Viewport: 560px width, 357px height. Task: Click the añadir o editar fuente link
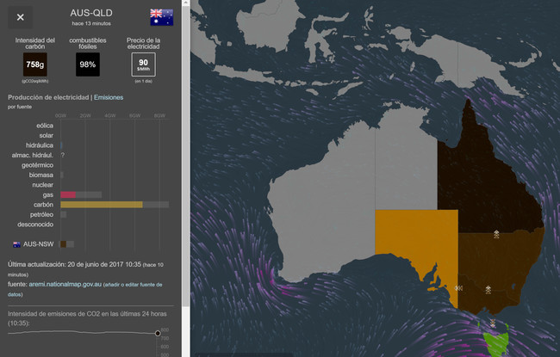[129, 283]
